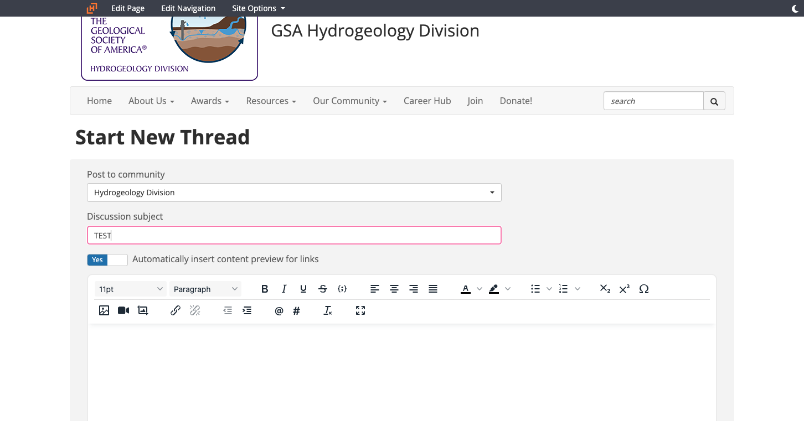Underline the selected text
804x421 pixels.
pyautogui.click(x=303, y=289)
